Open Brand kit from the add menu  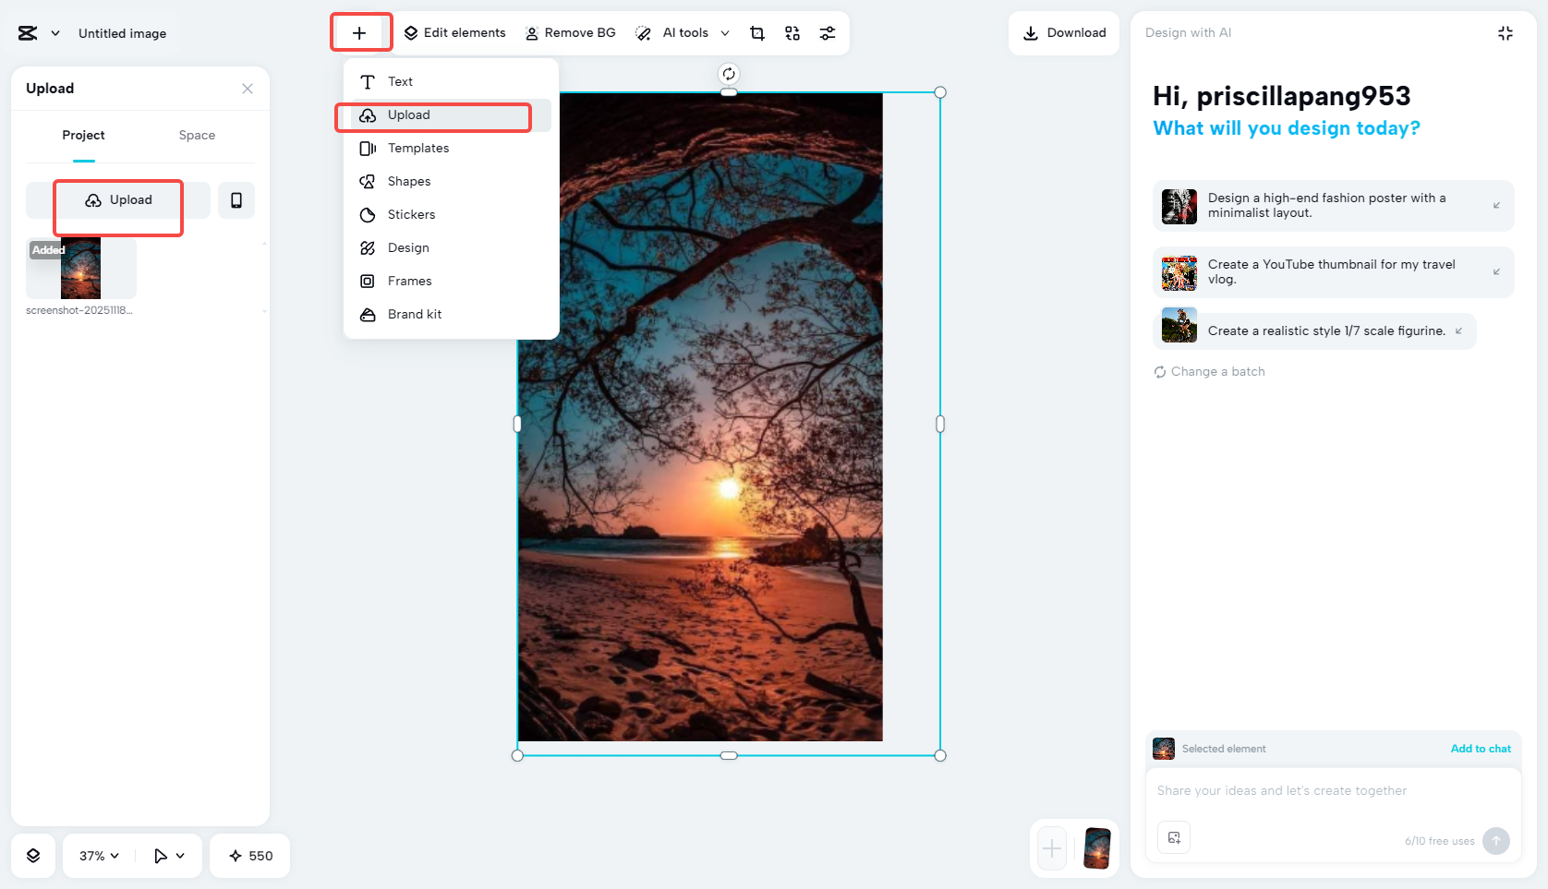point(412,314)
